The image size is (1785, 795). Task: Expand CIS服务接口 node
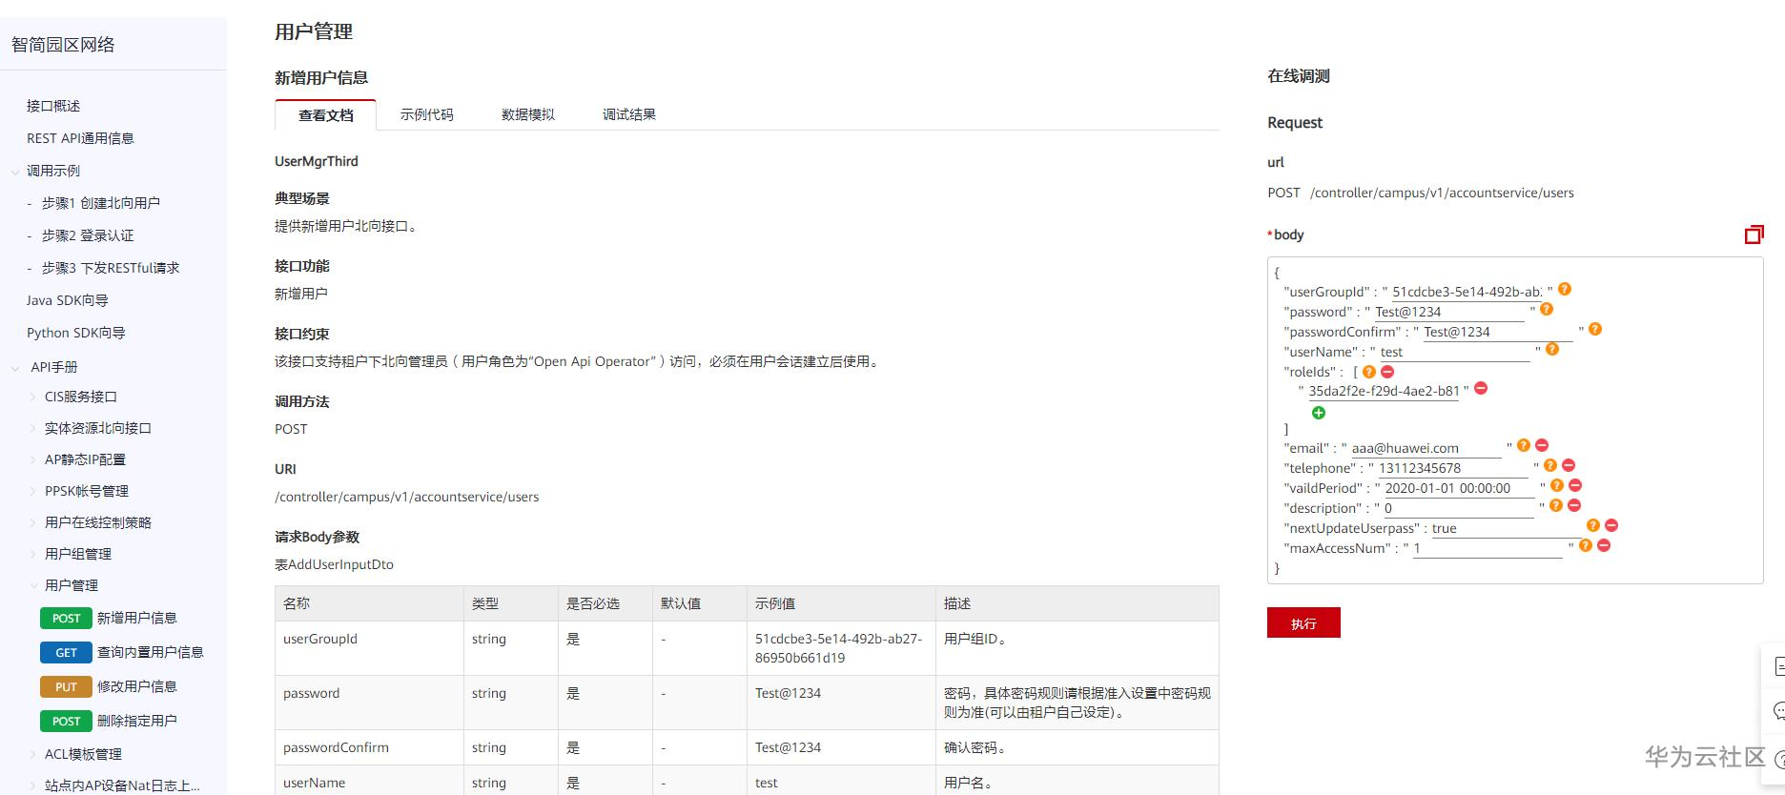[x=34, y=397]
